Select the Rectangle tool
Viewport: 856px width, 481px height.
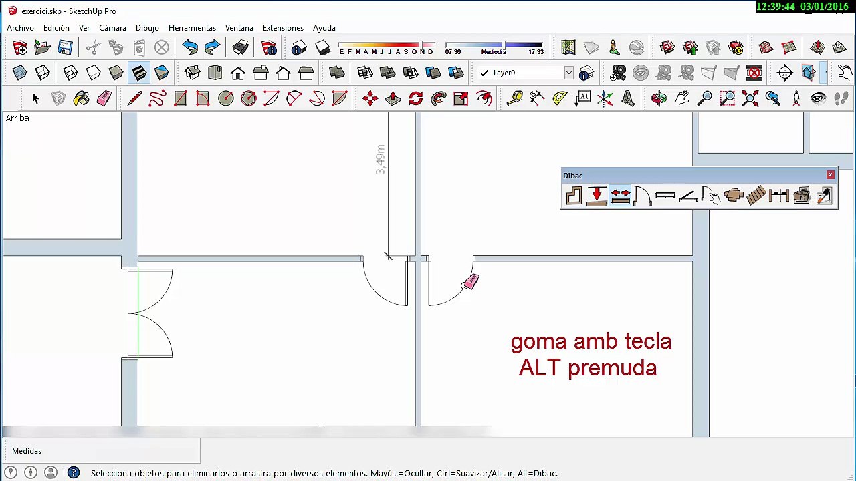pyautogui.click(x=180, y=98)
